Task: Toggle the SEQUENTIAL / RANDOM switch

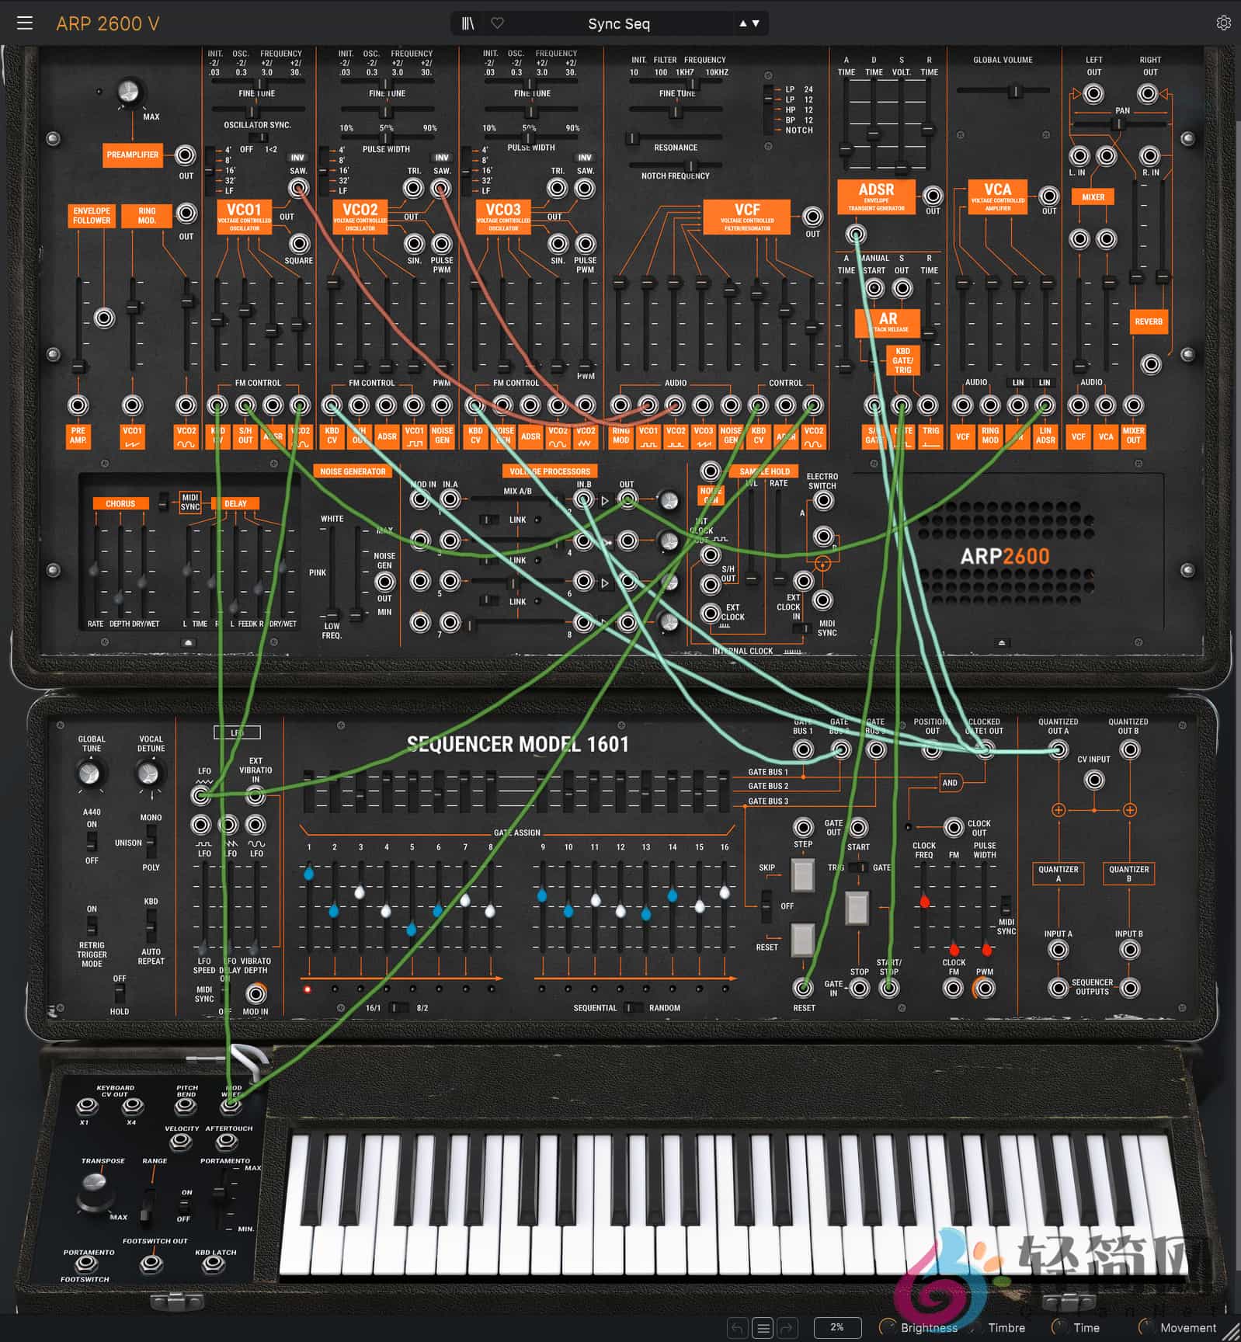Action: point(634,1008)
